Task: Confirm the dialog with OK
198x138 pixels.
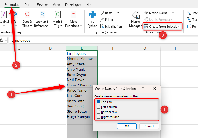Action: [127, 126]
